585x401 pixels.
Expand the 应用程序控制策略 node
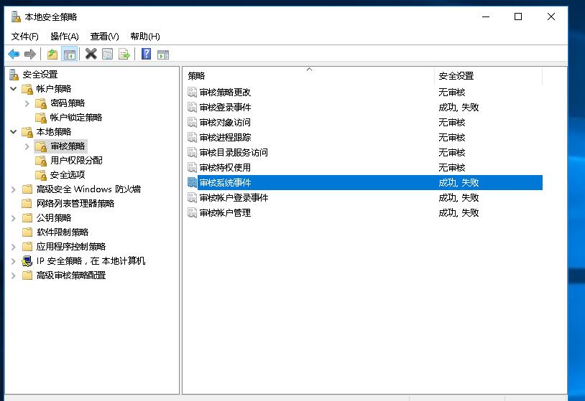(14, 247)
